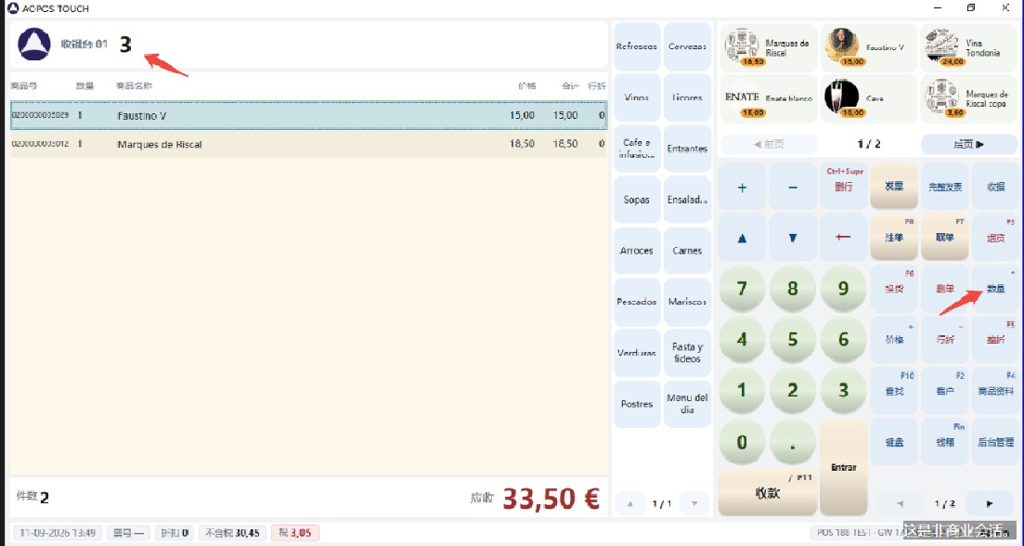Tap keypad digit 3 on the numeric pad
The width and height of the screenshot is (1024, 546).
pos(843,390)
